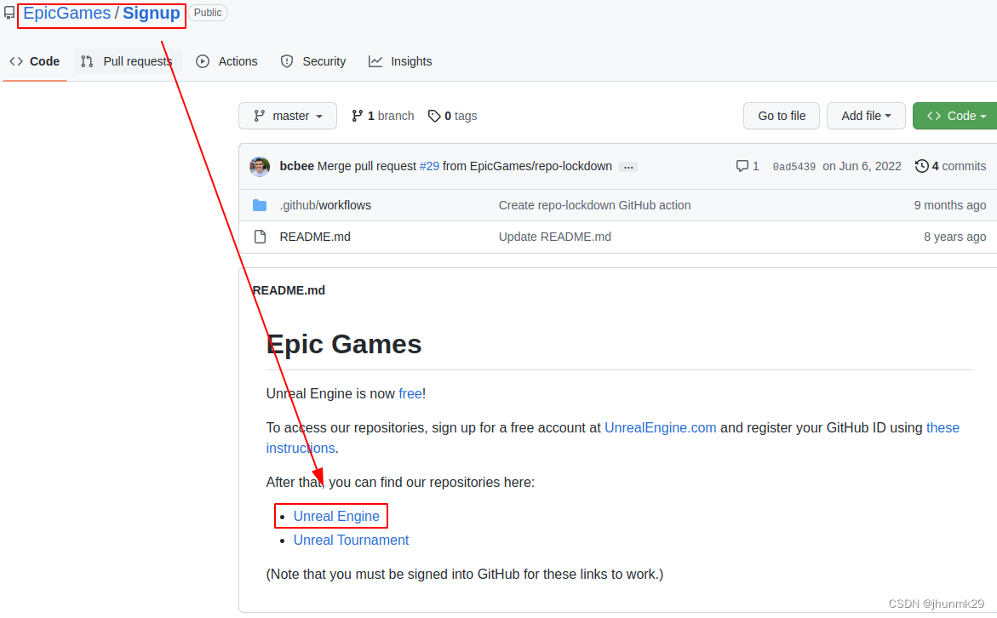This screenshot has height=618, width=997.
Task: Click bcbee's avatar thumbnail
Action: point(260,167)
